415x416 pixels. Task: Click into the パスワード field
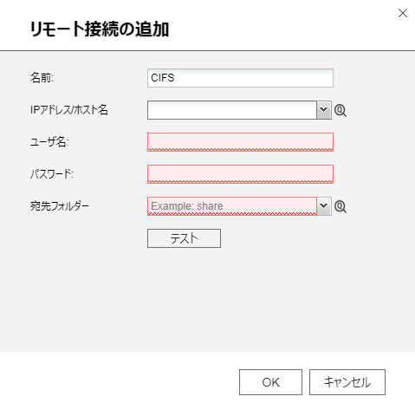click(240, 174)
